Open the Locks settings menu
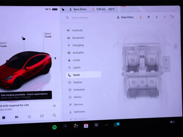 click(x=74, y=60)
